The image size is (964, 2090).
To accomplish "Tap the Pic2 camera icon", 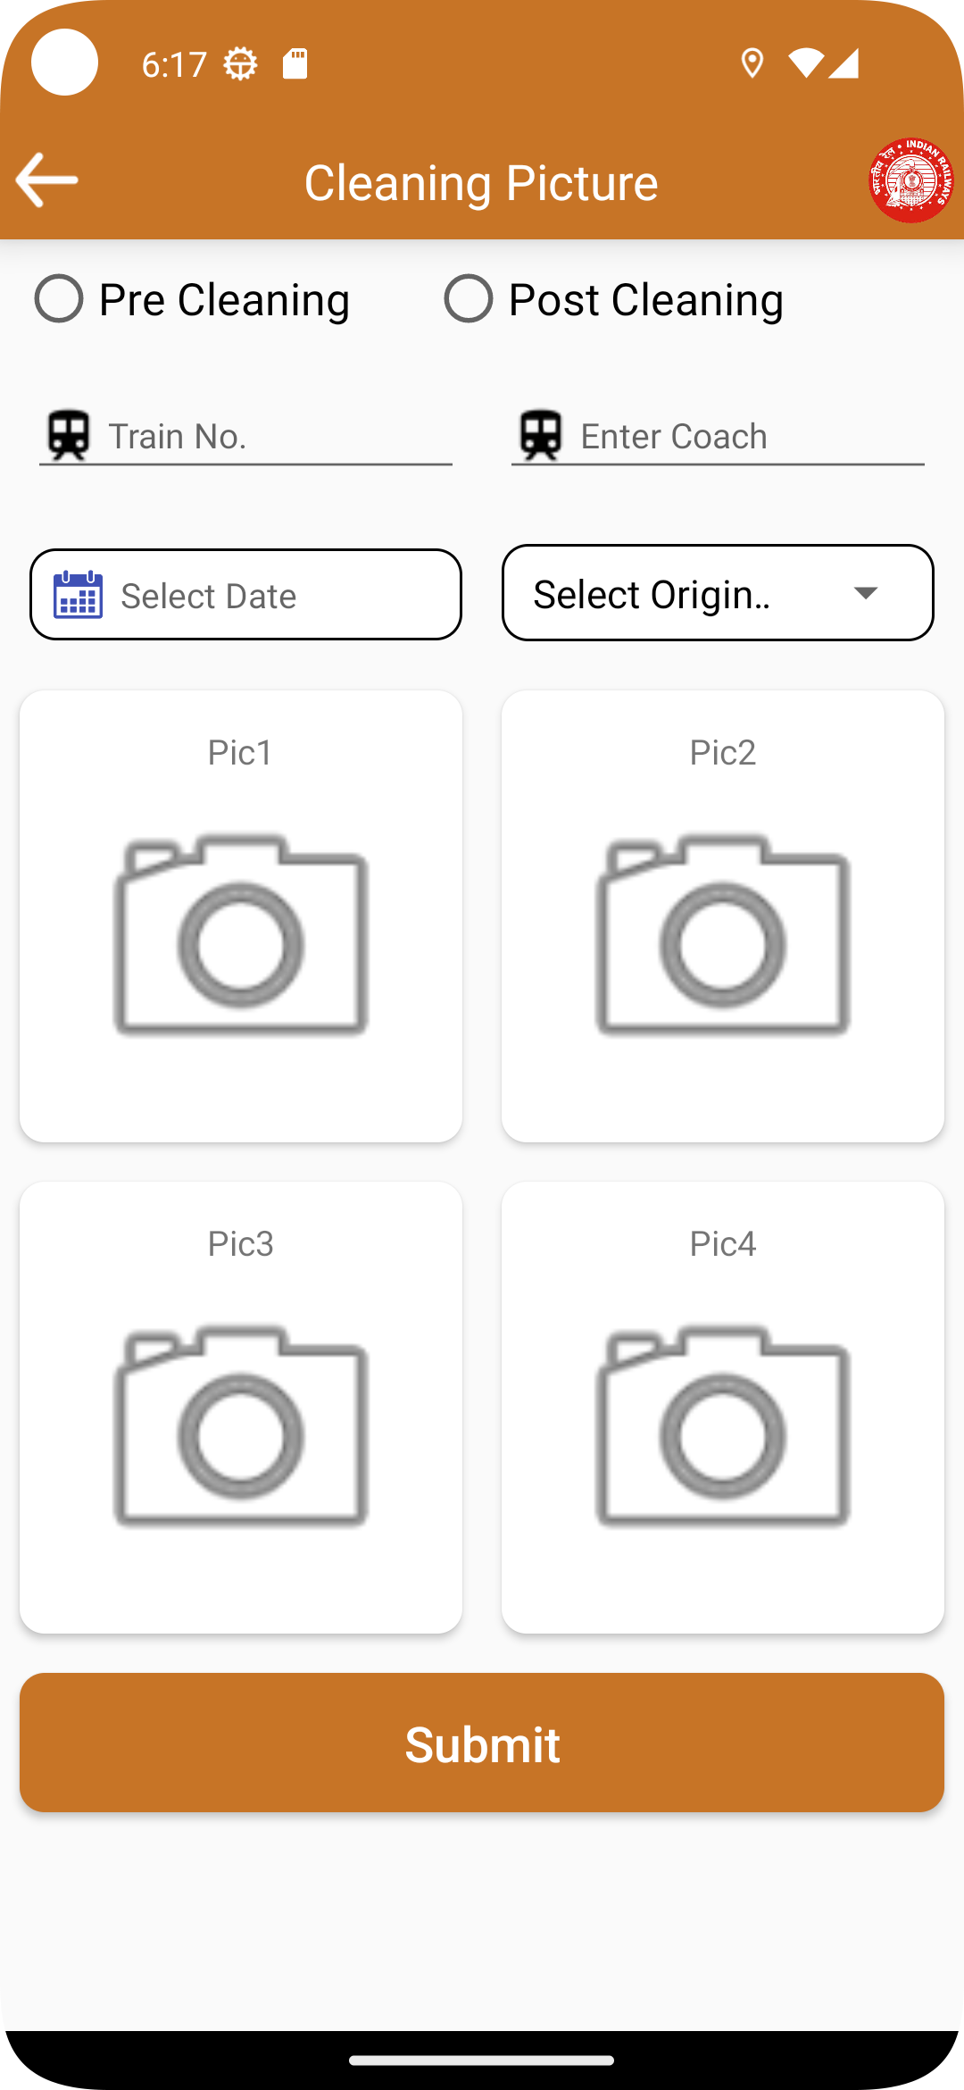I will (x=723, y=935).
